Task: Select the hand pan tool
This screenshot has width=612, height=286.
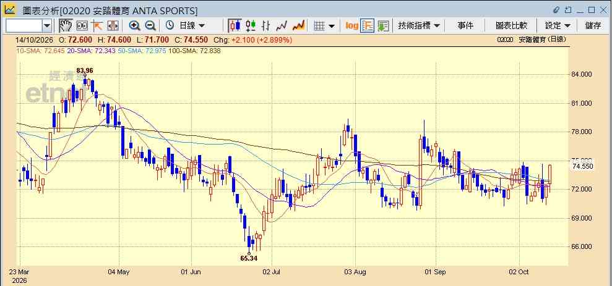Action: (x=66, y=26)
